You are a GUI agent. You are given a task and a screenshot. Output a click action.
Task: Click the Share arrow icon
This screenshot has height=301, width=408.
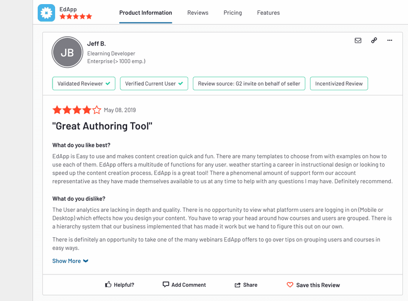point(238,285)
